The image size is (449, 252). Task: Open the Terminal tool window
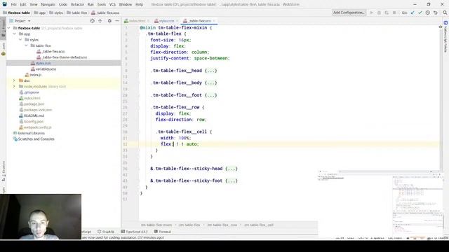point(162,232)
